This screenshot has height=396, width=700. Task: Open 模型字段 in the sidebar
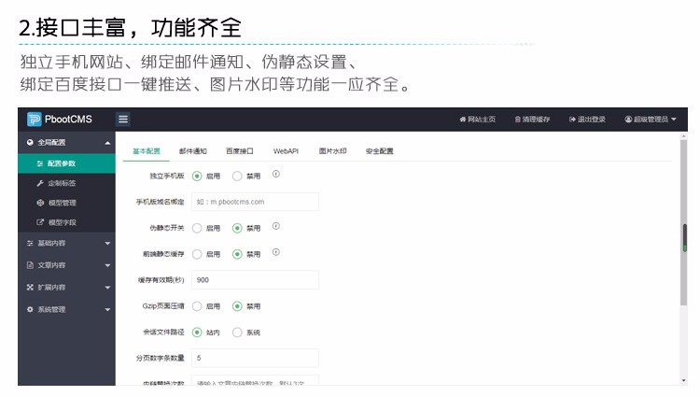click(63, 222)
